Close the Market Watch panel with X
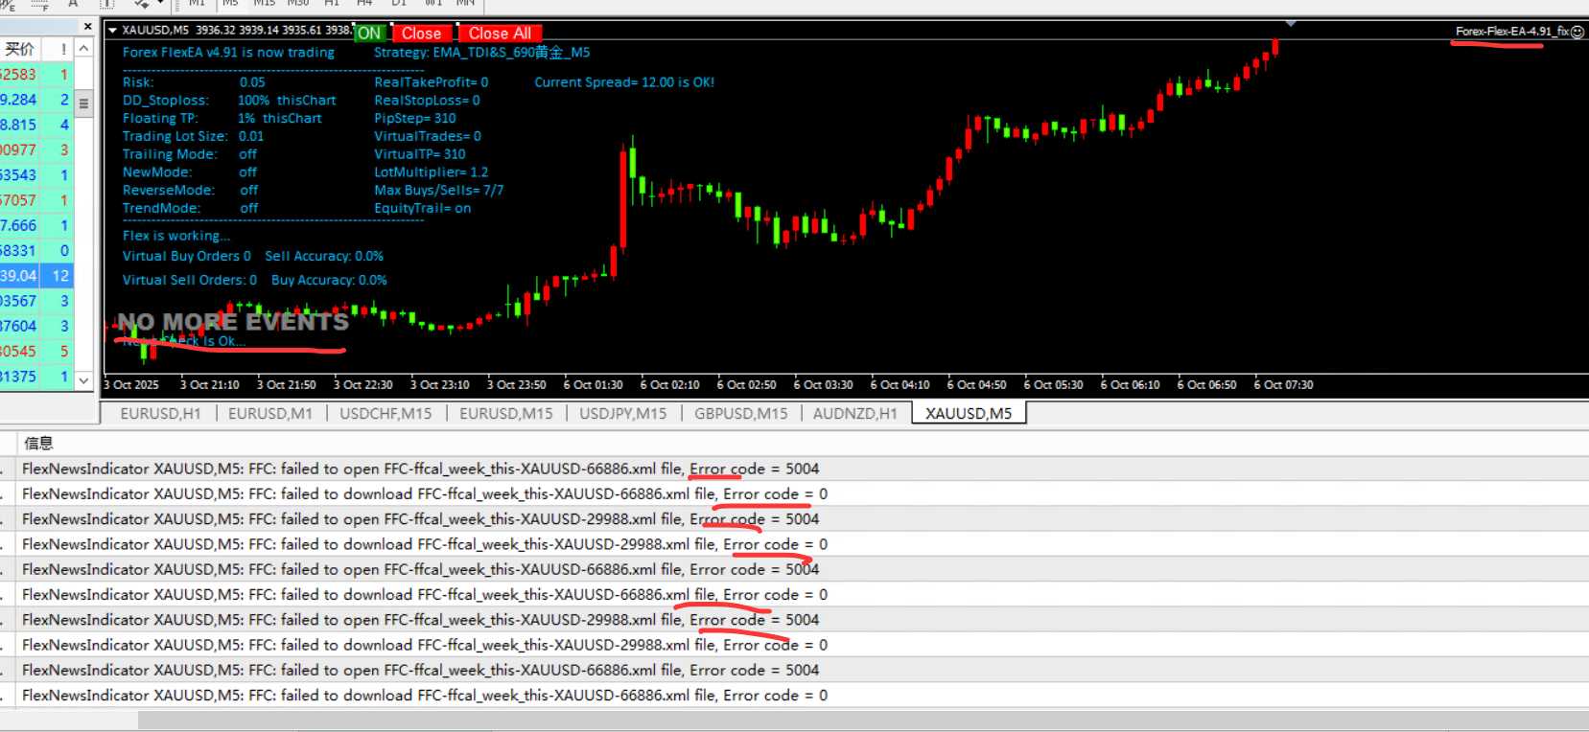Viewport: 1589px width, 732px height. (x=88, y=27)
